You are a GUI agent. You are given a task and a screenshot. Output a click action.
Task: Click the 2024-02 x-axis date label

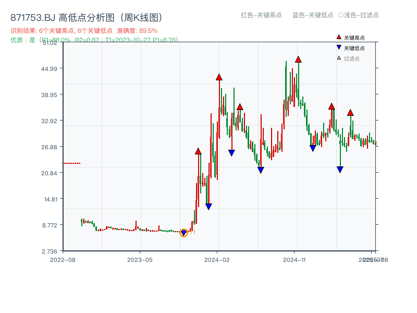218,259
